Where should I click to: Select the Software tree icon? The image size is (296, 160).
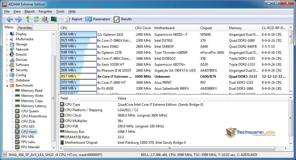pos(12,65)
